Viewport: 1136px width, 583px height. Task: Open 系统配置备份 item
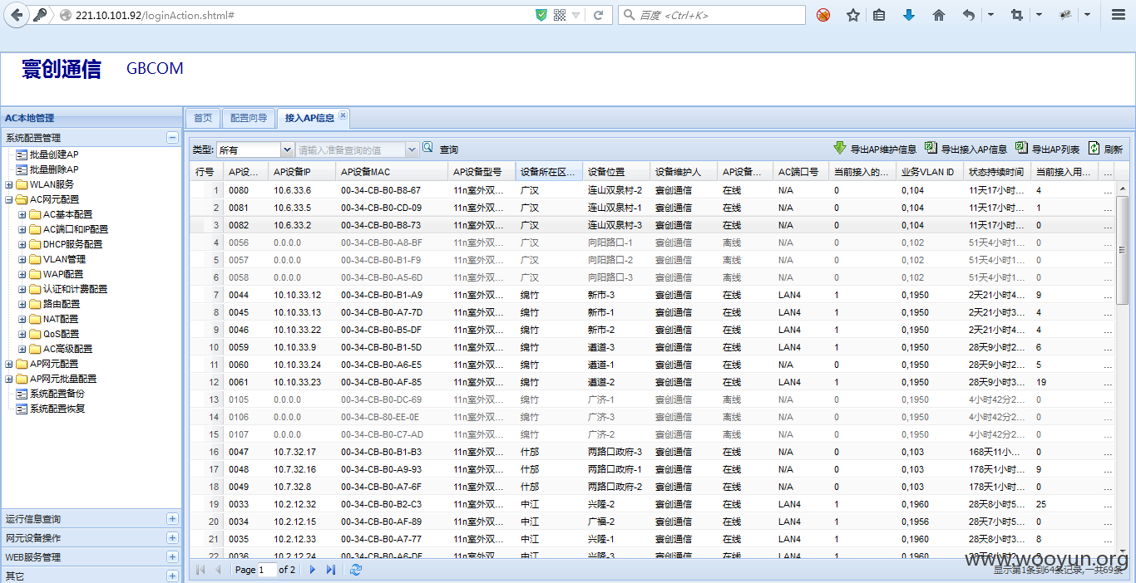point(51,394)
